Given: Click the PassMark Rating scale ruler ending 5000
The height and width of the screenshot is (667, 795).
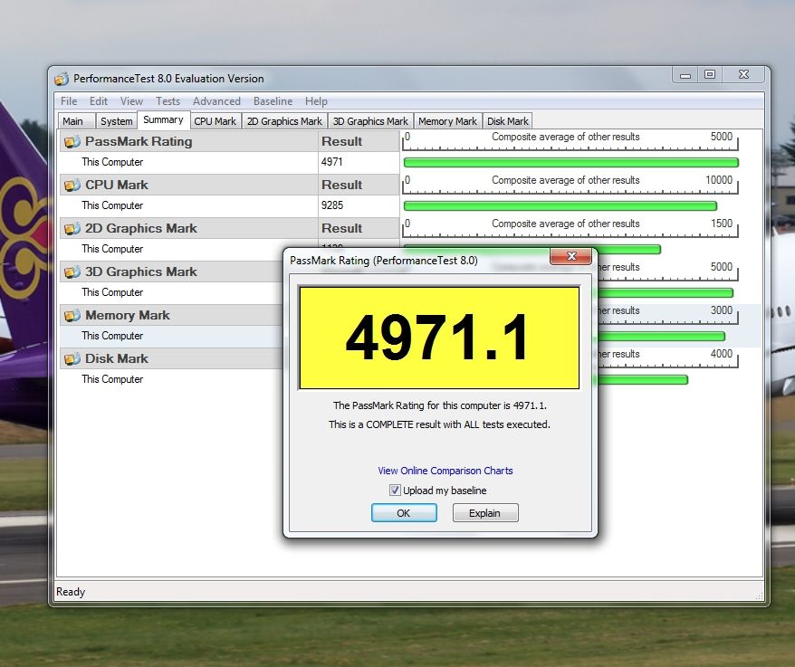Looking at the screenshot, I should pyautogui.click(x=571, y=141).
